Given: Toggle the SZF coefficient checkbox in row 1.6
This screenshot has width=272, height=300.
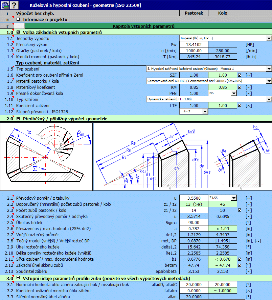Looking at the screenshot, I should pos(240,75).
